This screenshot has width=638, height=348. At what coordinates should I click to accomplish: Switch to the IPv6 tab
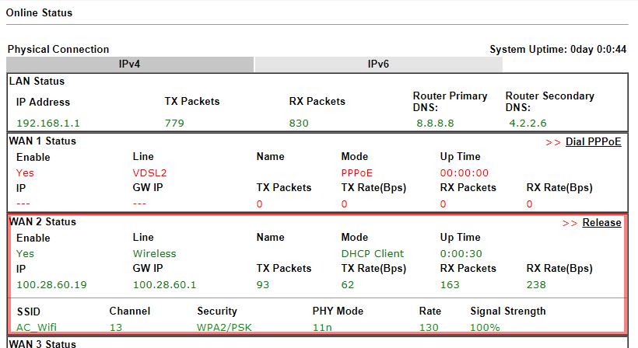[x=378, y=64]
